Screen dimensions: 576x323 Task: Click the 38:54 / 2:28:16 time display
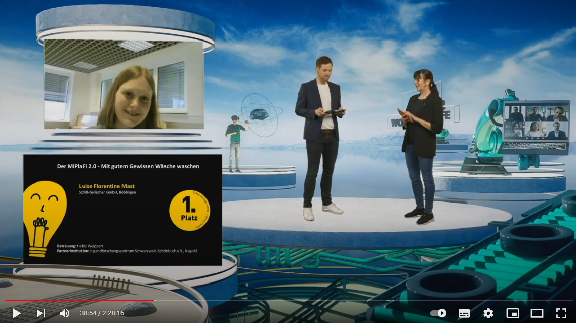pyautogui.click(x=102, y=313)
